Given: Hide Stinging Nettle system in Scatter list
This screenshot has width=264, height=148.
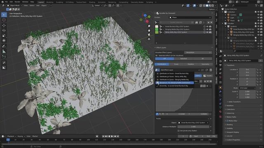Looking at the screenshot, I should 207,29.
